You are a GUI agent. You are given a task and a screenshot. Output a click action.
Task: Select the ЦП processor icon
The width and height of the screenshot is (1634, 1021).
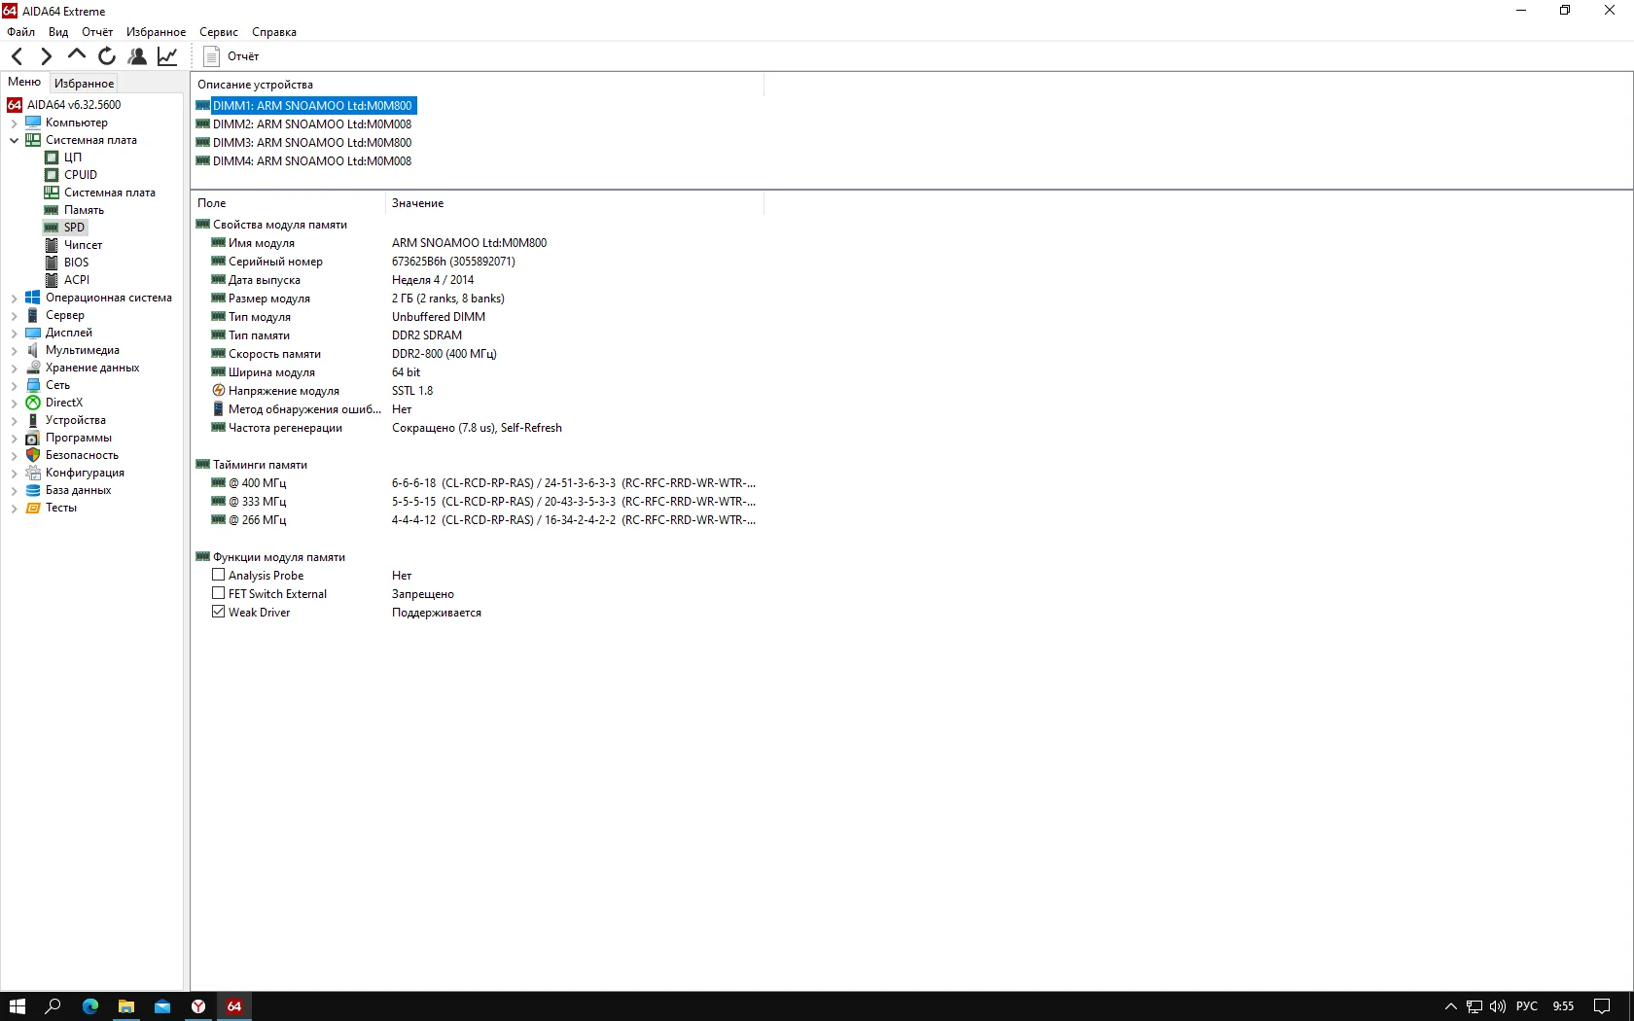[x=52, y=158]
